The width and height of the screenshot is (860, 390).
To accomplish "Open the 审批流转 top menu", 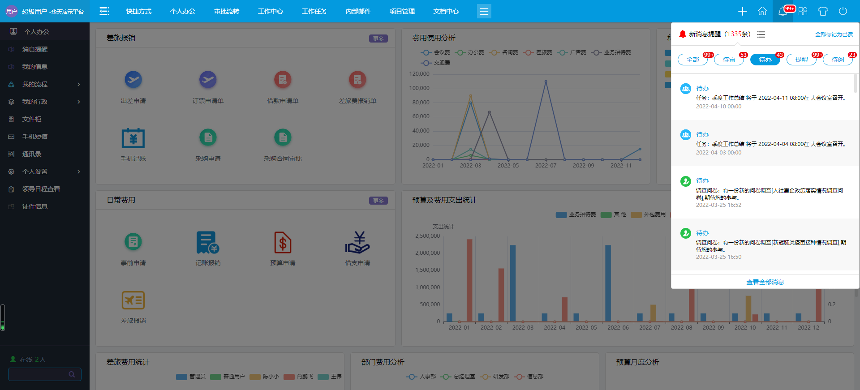I will click(227, 11).
